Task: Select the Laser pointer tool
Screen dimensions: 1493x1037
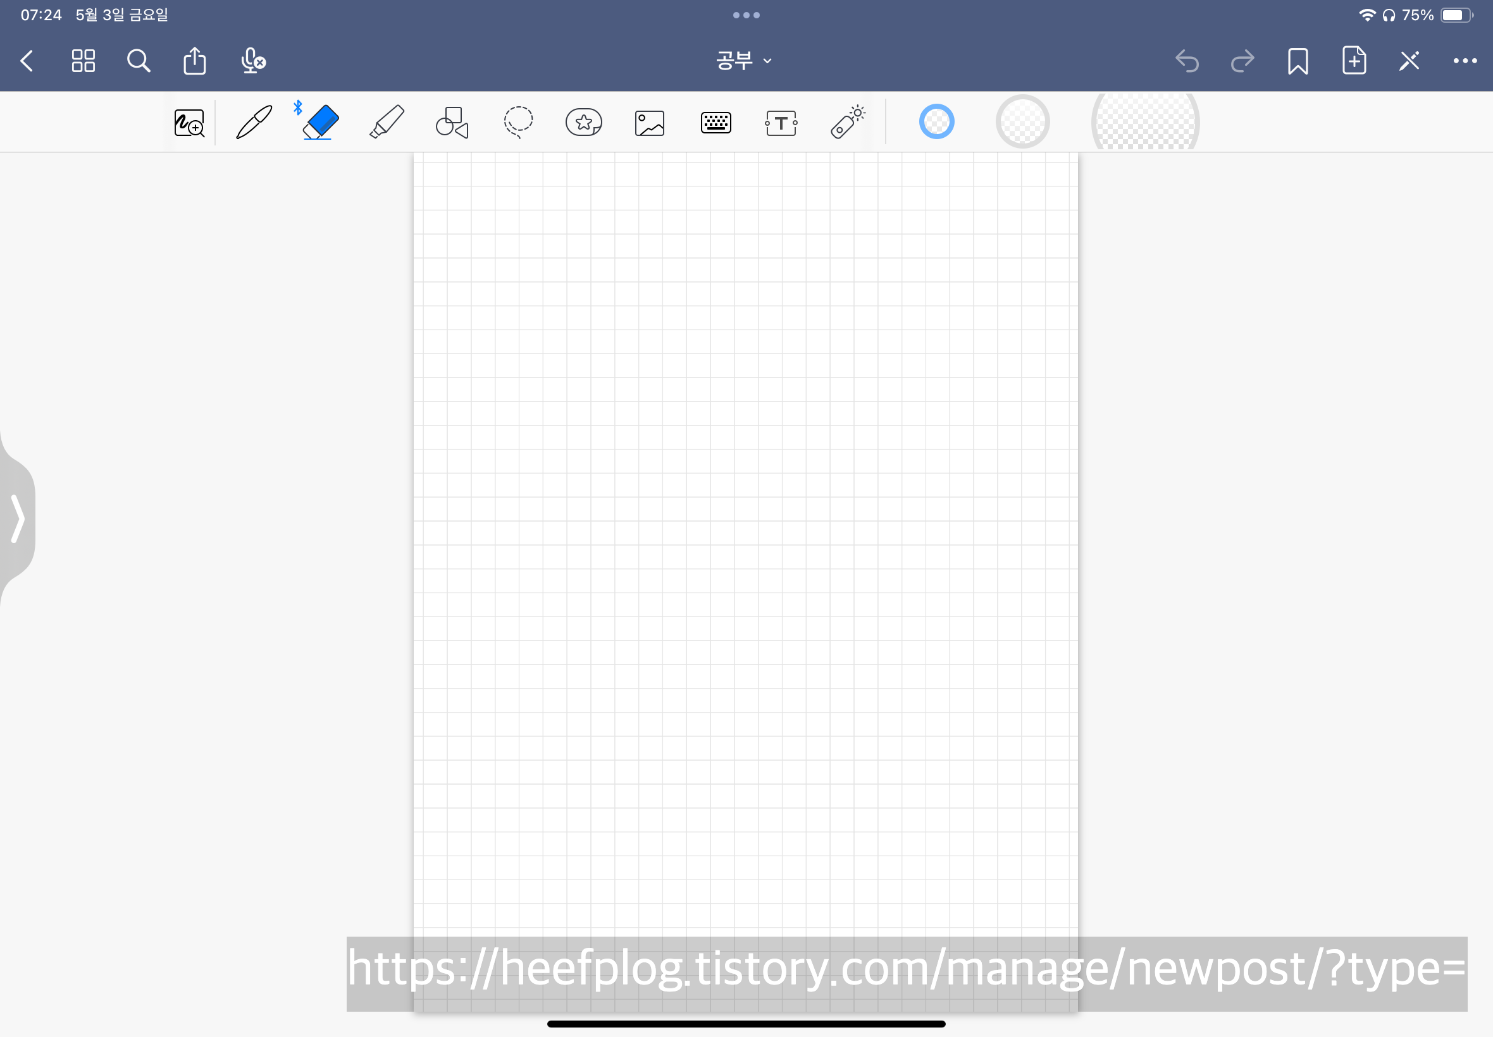Action: pos(847,122)
